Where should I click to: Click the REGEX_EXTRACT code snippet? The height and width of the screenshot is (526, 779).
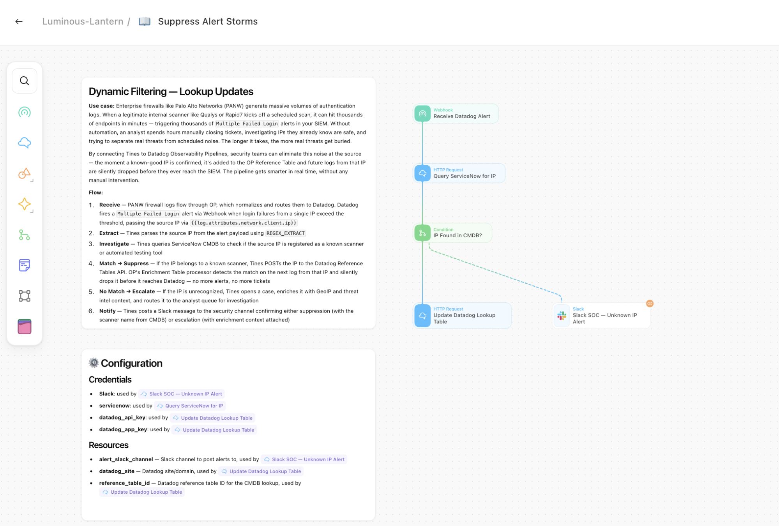pyautogui.click(x=286, y=233)
